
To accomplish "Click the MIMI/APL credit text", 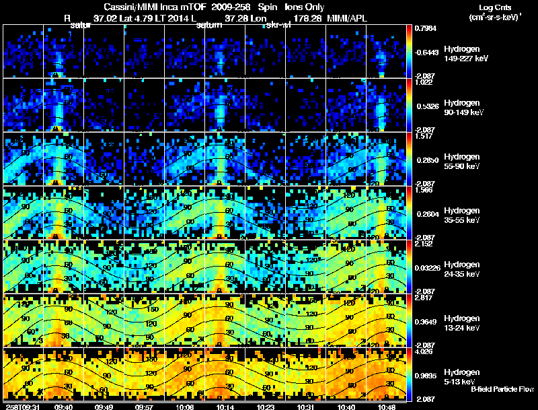I will point(347,18).
